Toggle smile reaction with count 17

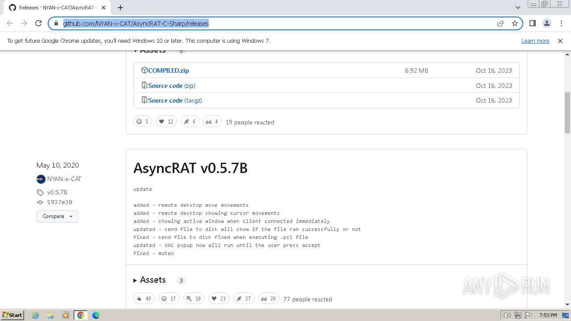169,298
